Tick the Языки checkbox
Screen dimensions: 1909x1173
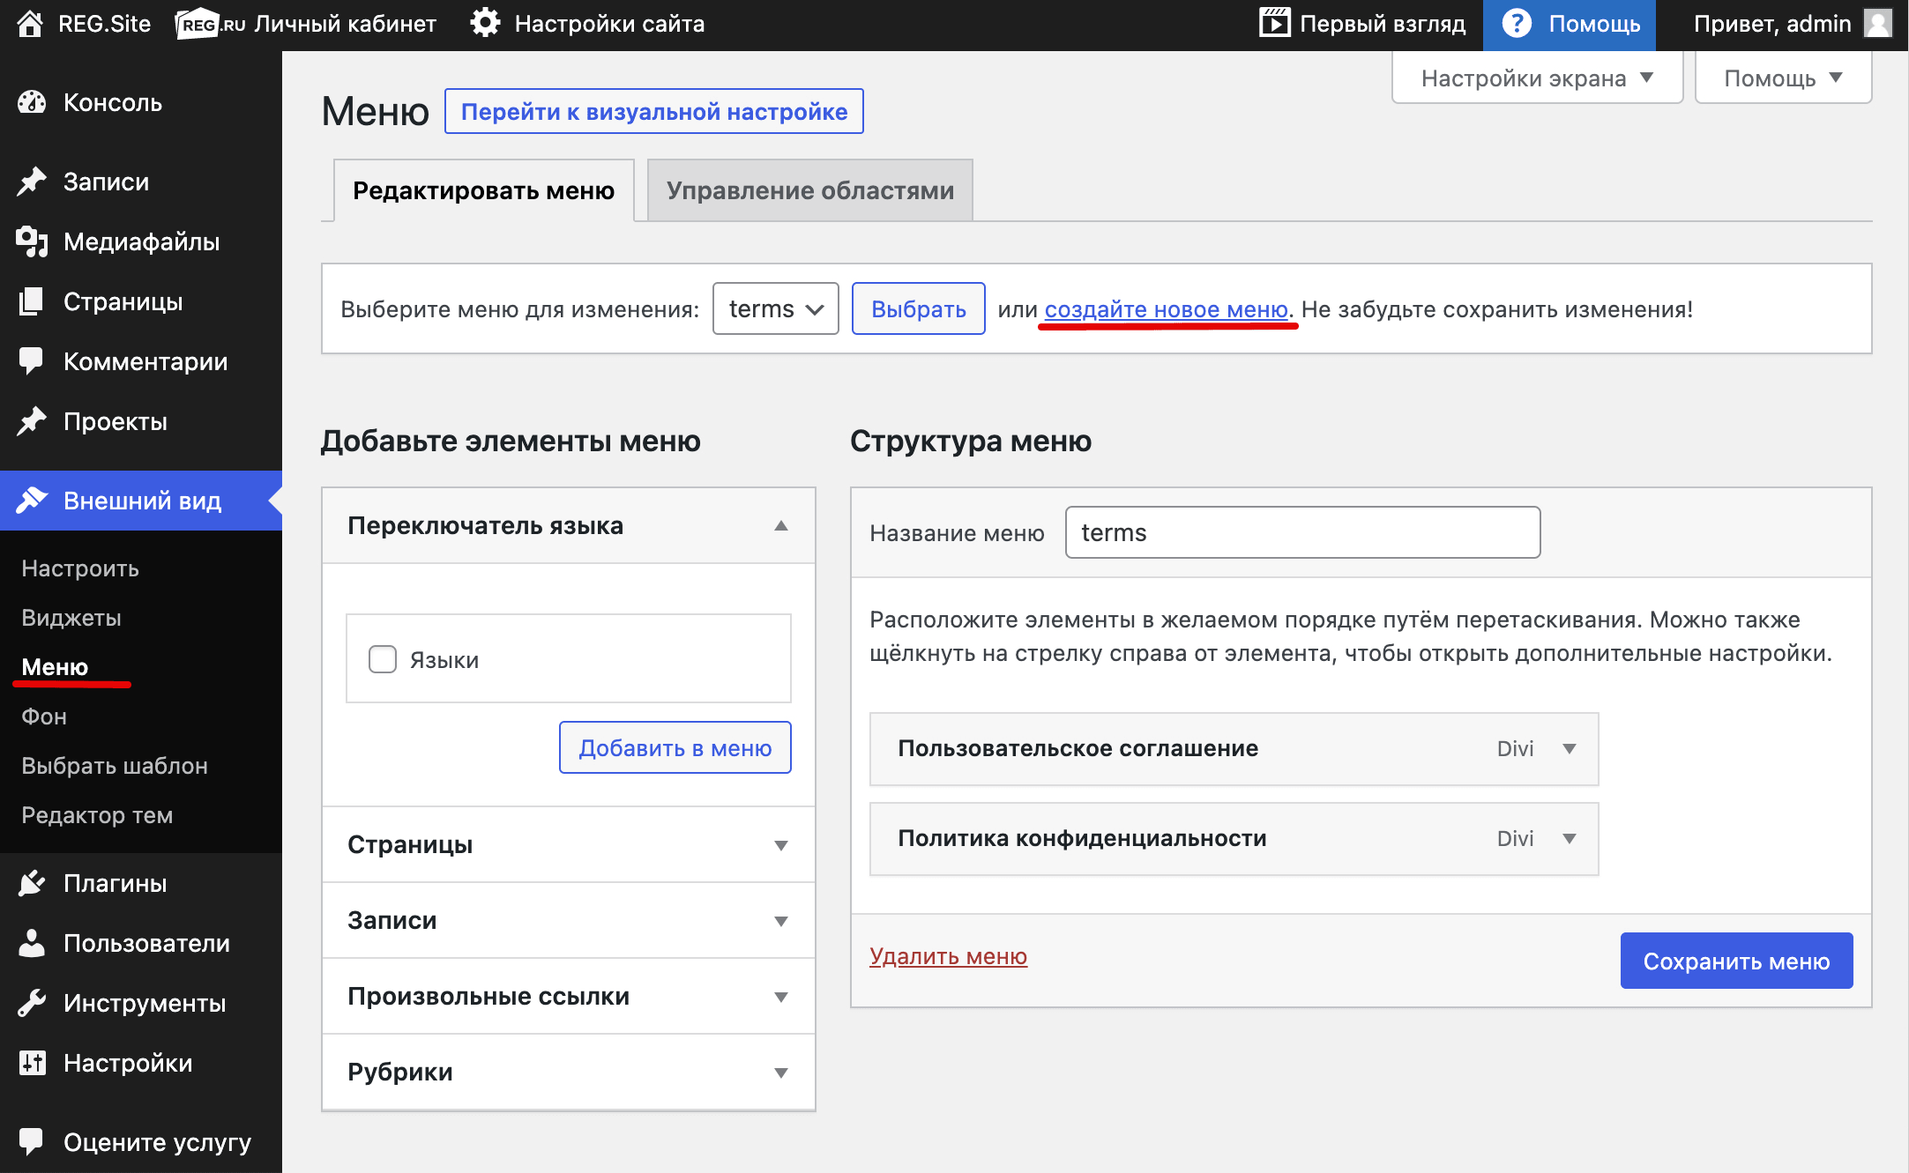tap(383, 659)
